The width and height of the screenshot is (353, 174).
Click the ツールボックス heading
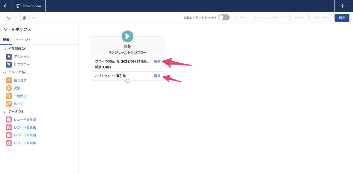click(x=18, y=29)
